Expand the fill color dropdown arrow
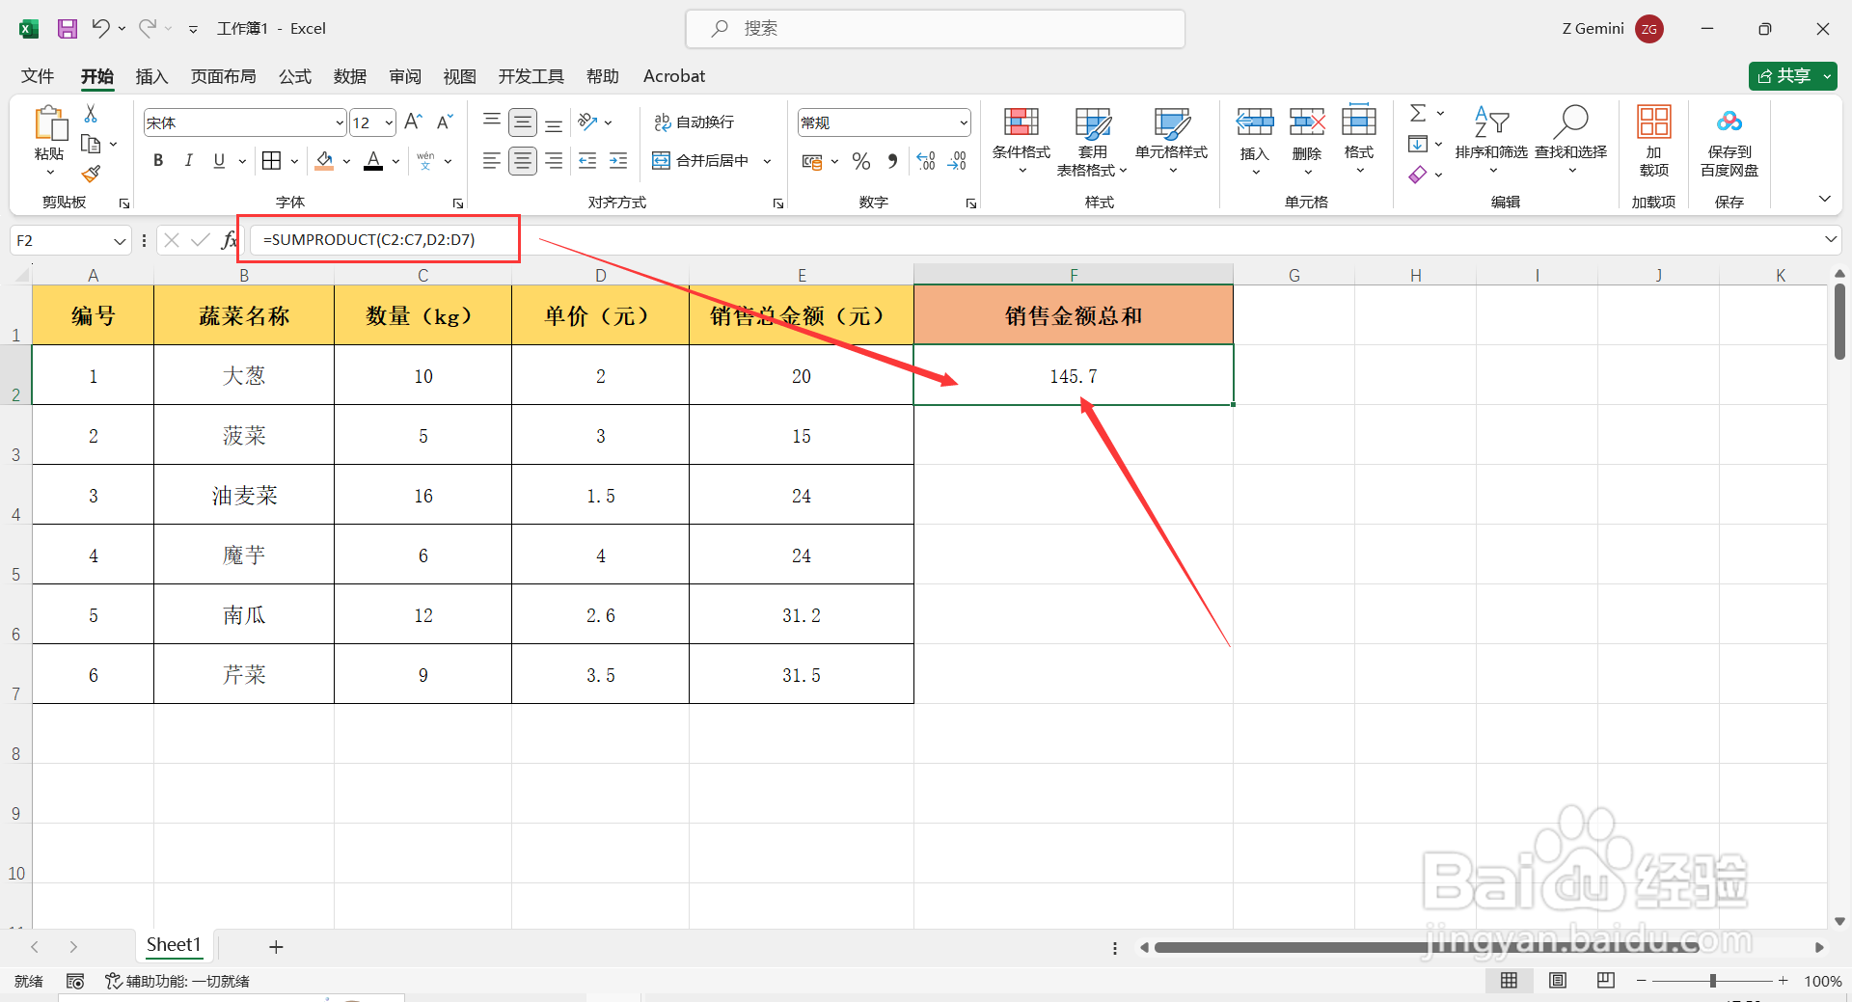This screenshot has width=1852, height=1002. (344, 160)
